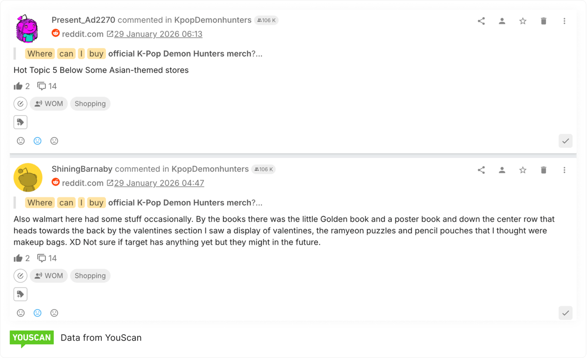Select the blue neutral smiley on the first mention
The width and height of the screenshot is (587, 358).
[37, 141]
